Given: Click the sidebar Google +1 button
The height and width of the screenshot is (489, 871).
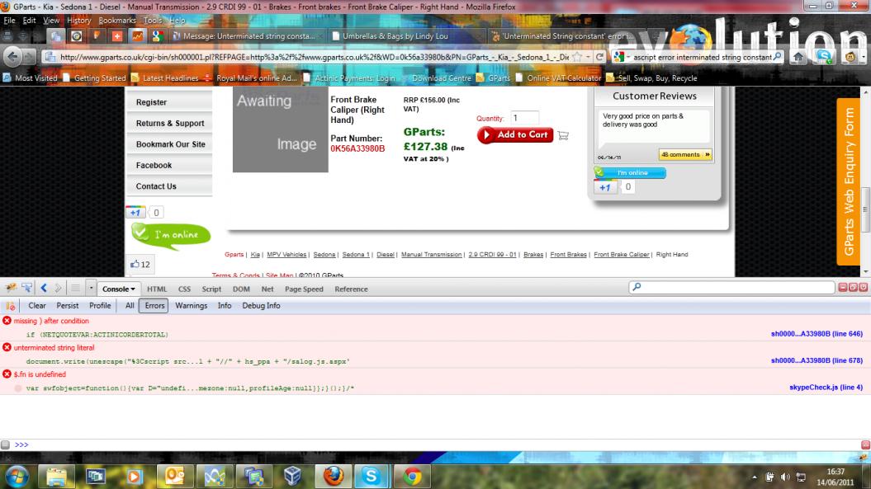Looking at the screenshot, I should coord(135,213).
